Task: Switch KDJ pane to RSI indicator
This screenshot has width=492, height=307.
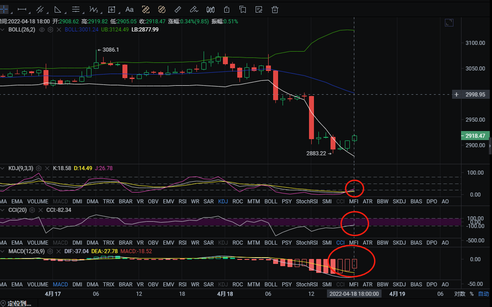Action: [x=183, y=202]
